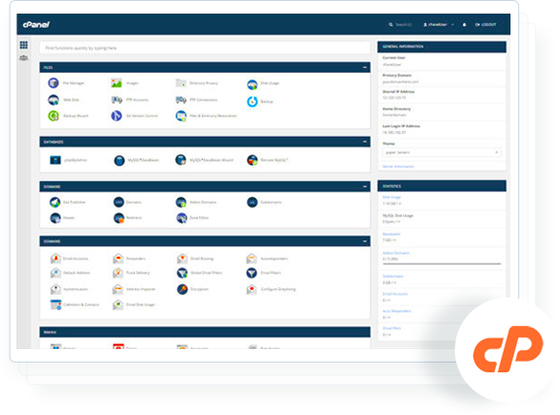Open the user manager sidebar icon
The height and width of the screenshot is (415, 560).
(23, 58)
